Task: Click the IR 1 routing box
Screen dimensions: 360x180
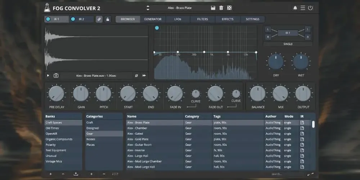Action: pyautogui.click(x=288, y=33)
